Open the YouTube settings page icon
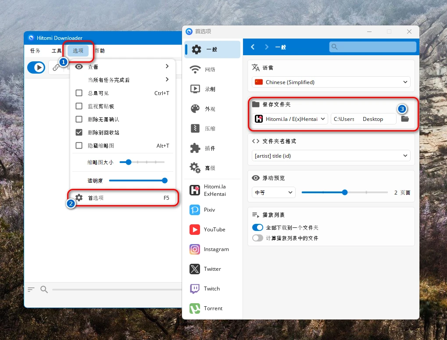Image resolution: width=447 pixels, height=340 pixels. [x=195, y=230]
